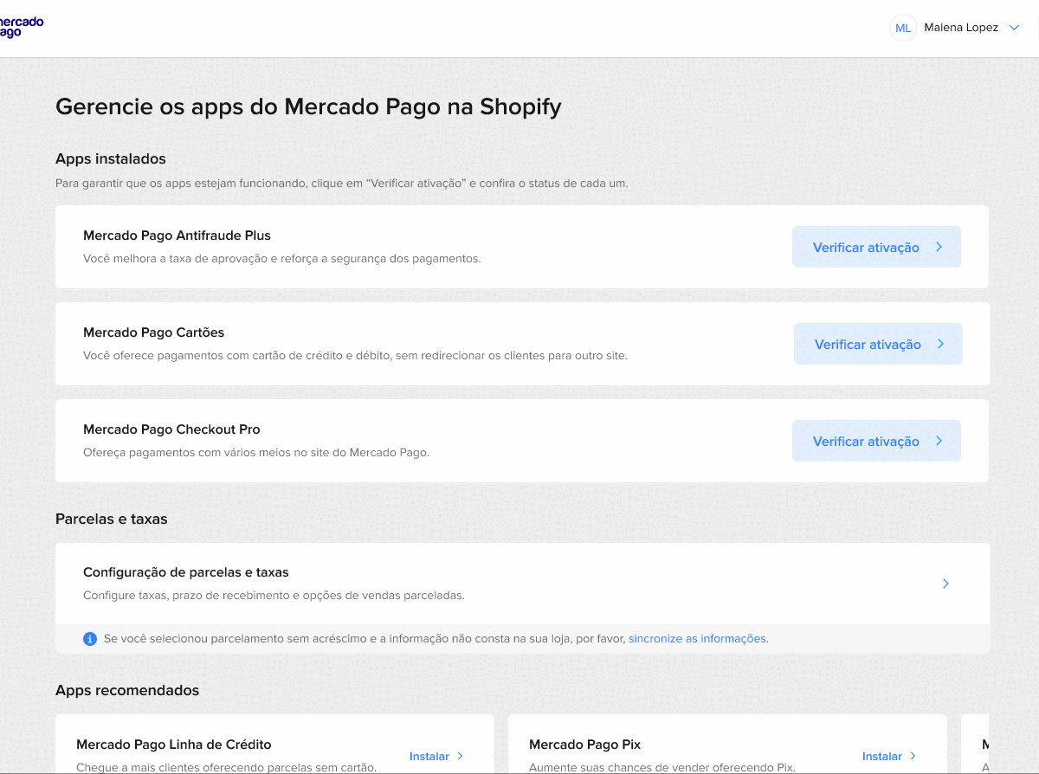Install Mercado Pago Linha de Crédito

point(429,756)
